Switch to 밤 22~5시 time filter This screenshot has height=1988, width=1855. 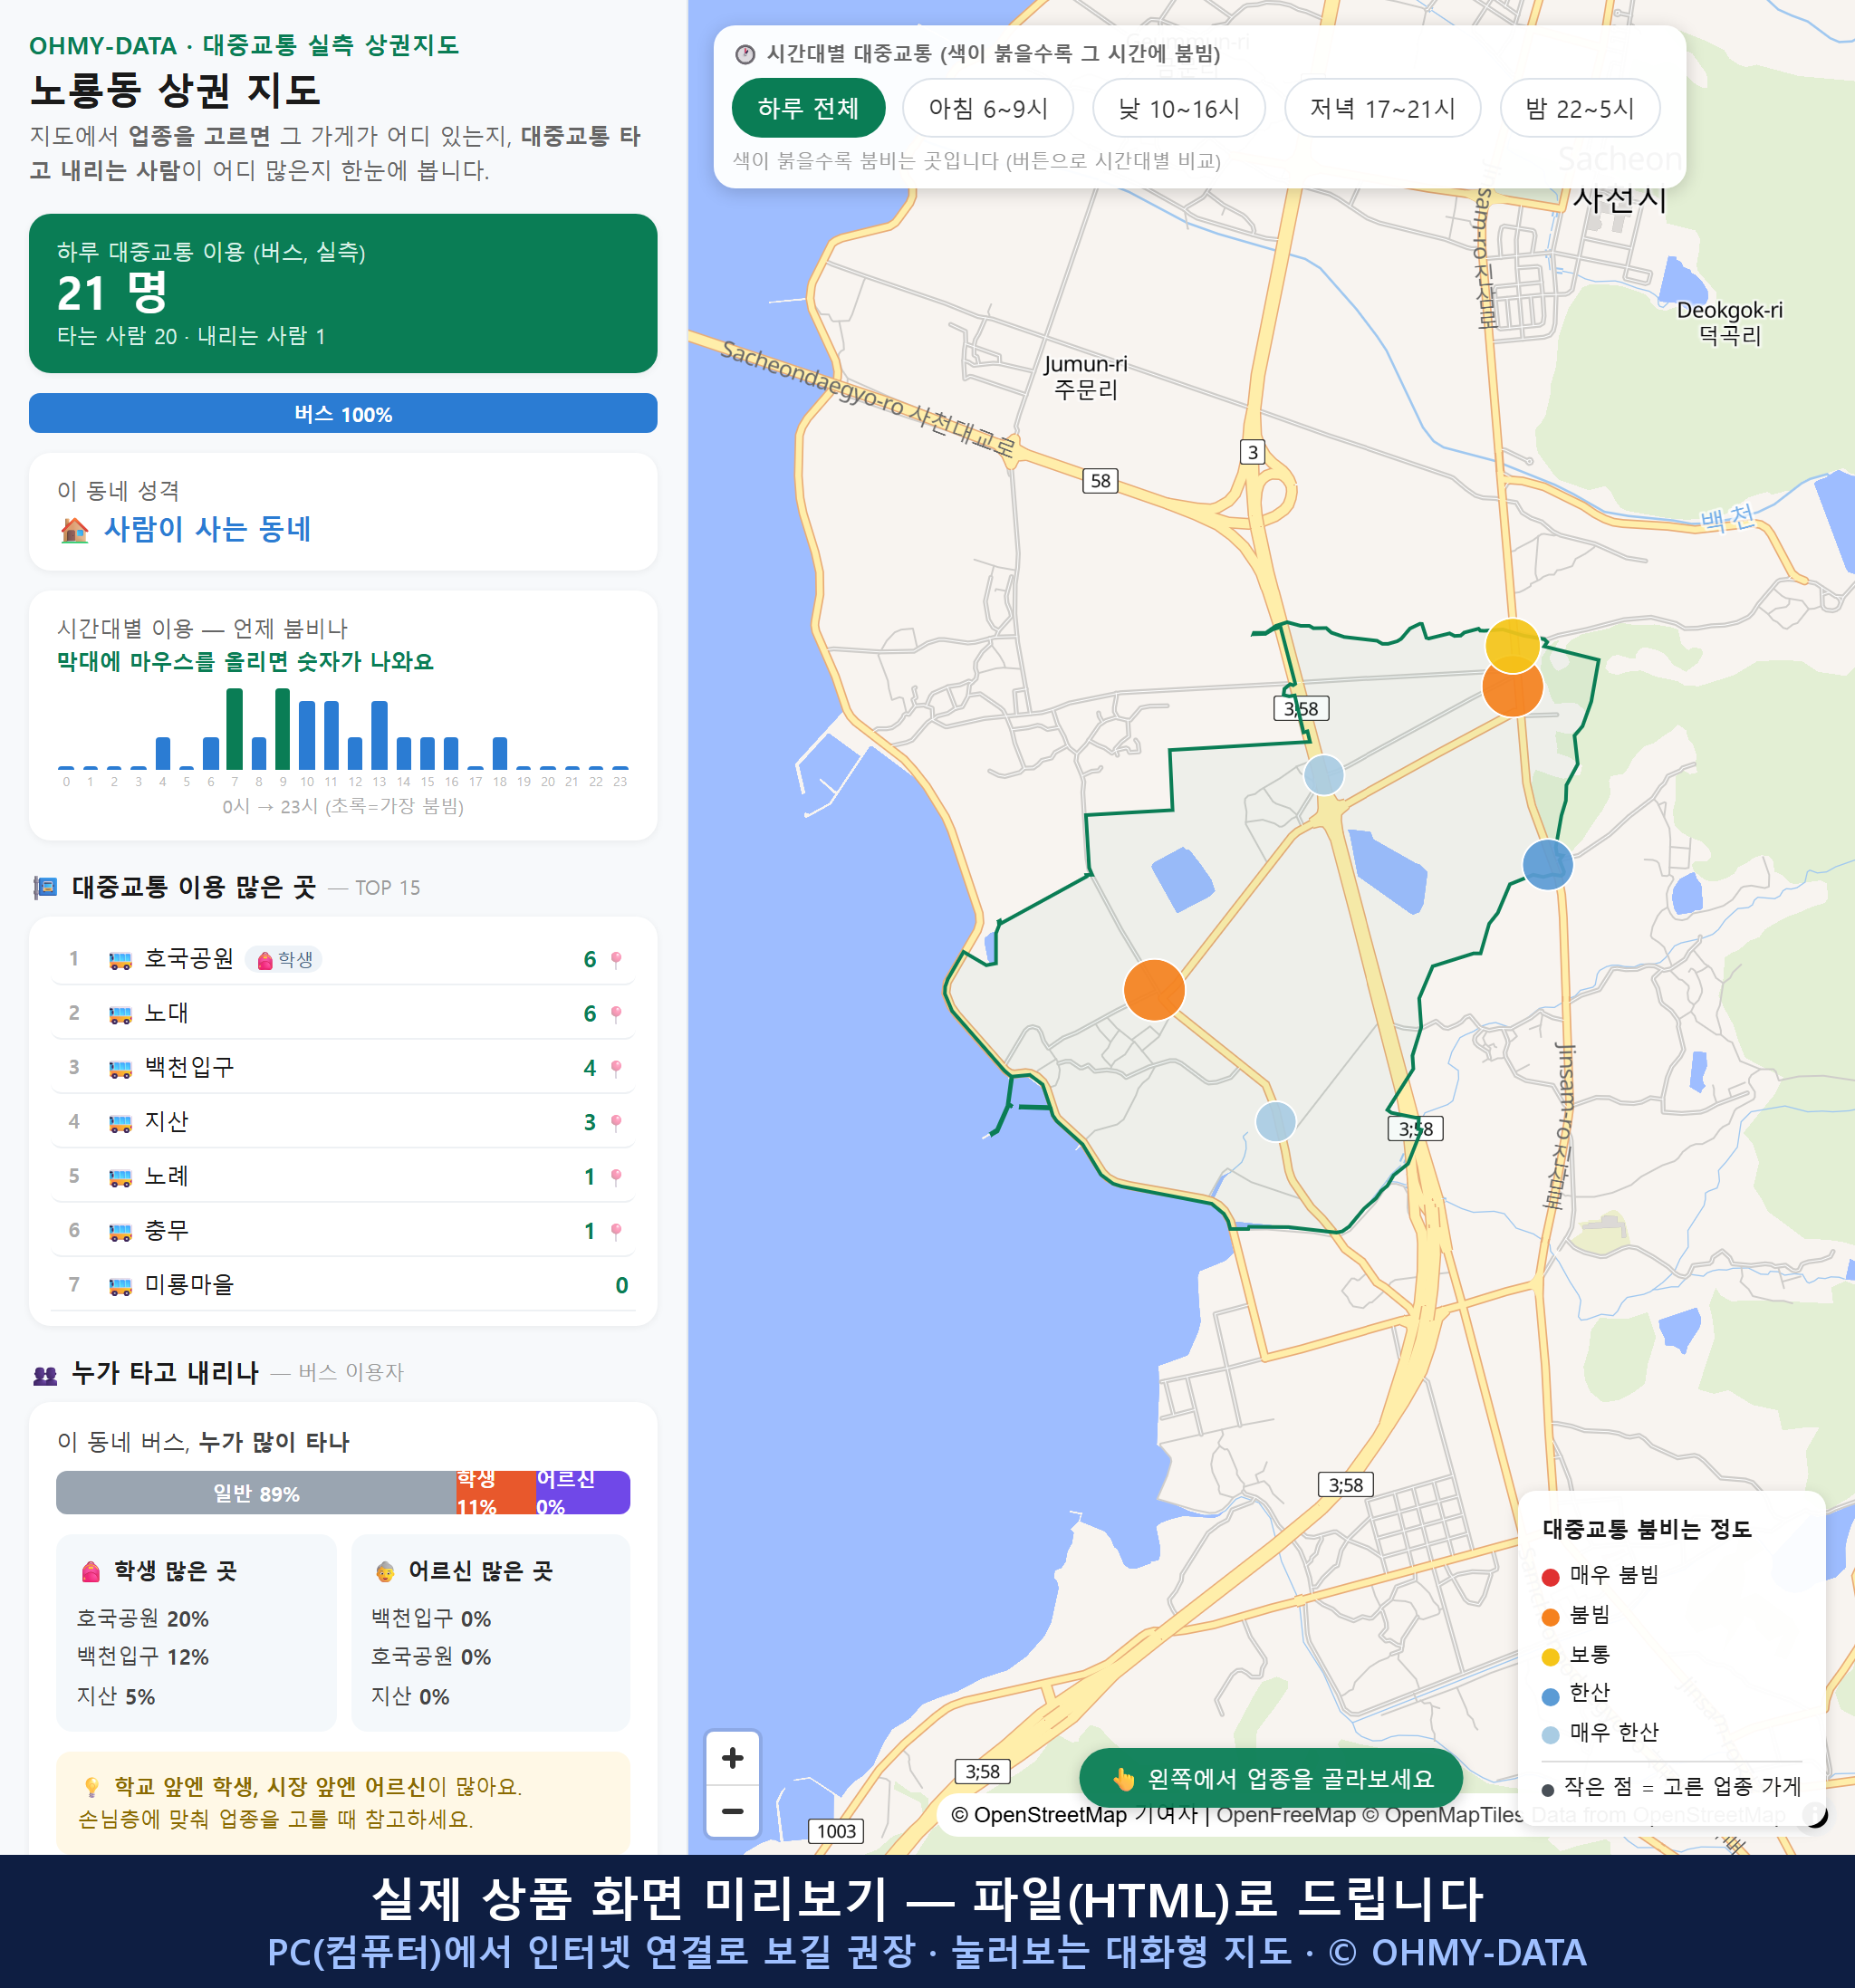click(x=1580, y=108)
